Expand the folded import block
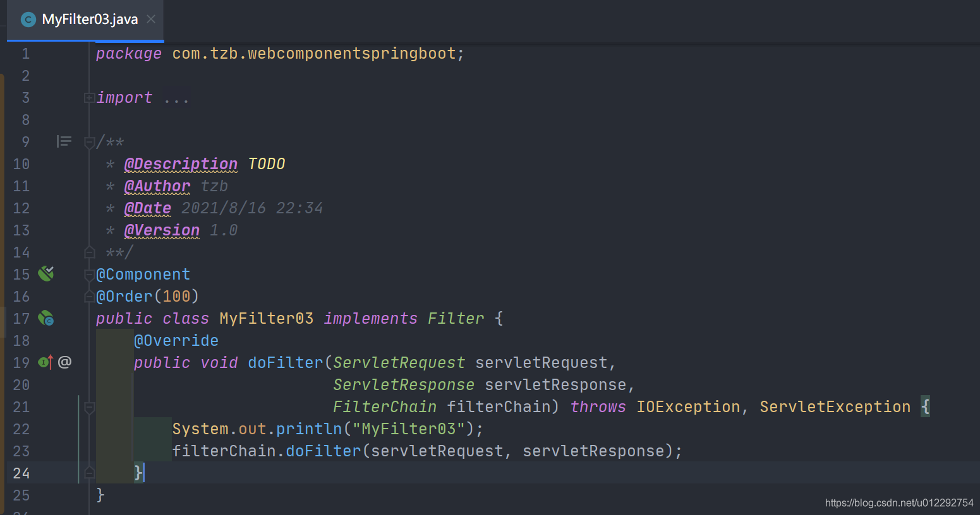The image size is (980, 515). (x=89, y=98)
